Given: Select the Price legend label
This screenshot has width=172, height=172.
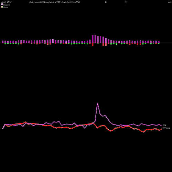Looking at the screenshot, I should point(6,8).
